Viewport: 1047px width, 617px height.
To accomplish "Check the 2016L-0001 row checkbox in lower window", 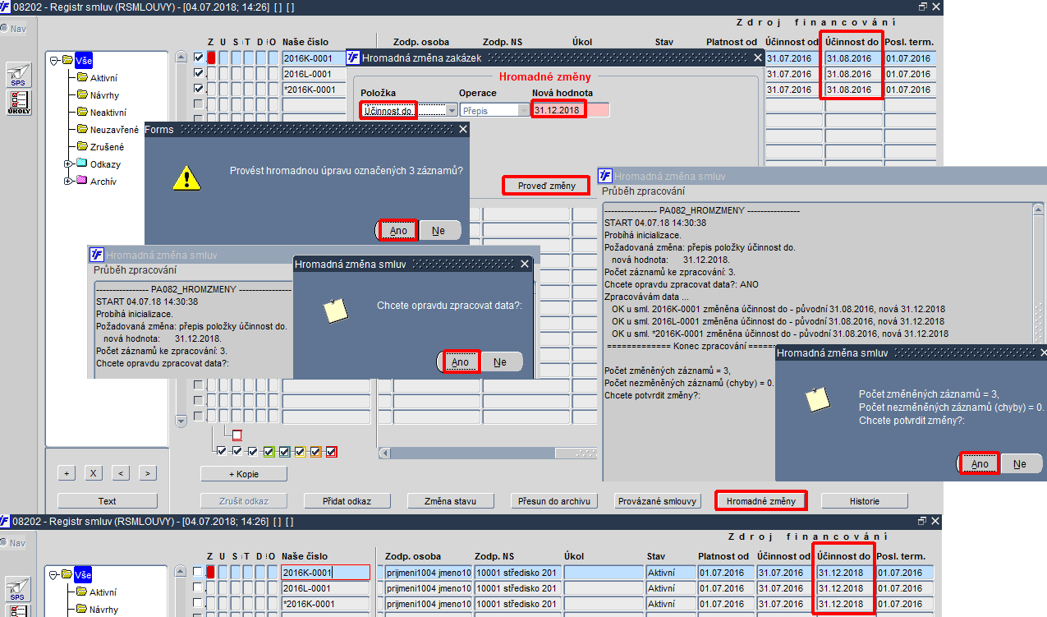I will [x=198, y=587].
